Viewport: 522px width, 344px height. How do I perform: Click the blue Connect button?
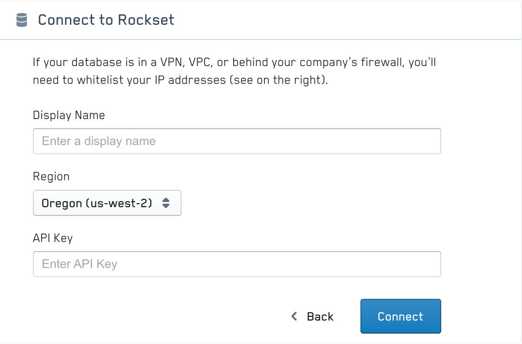400,316
